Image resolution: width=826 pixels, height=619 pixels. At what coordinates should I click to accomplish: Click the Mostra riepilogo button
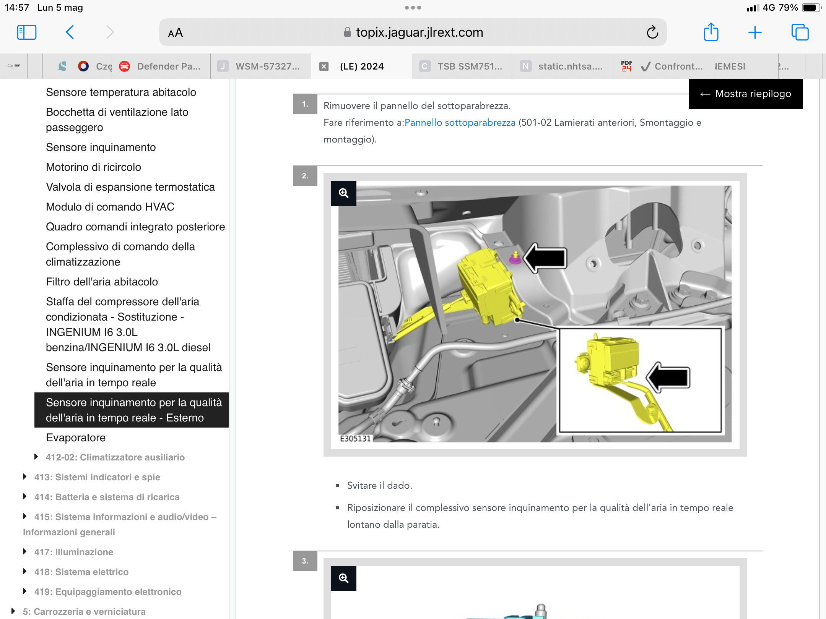point(746,94)
